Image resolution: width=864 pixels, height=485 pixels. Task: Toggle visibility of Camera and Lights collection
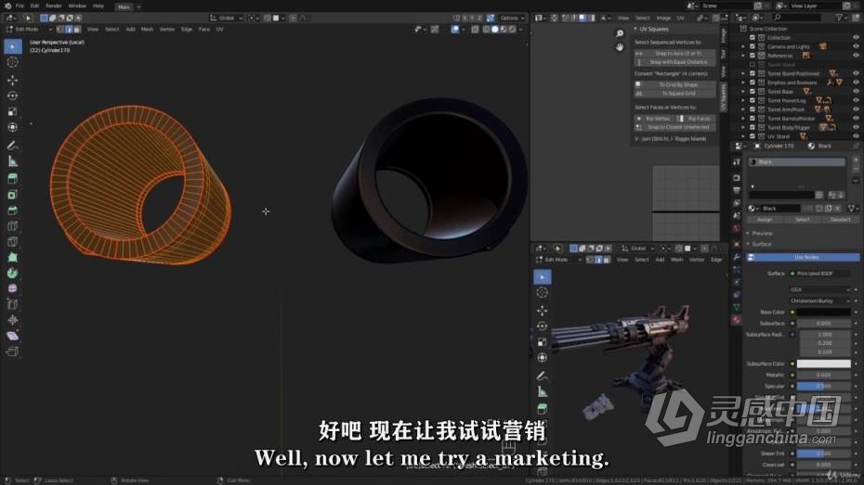856,46
